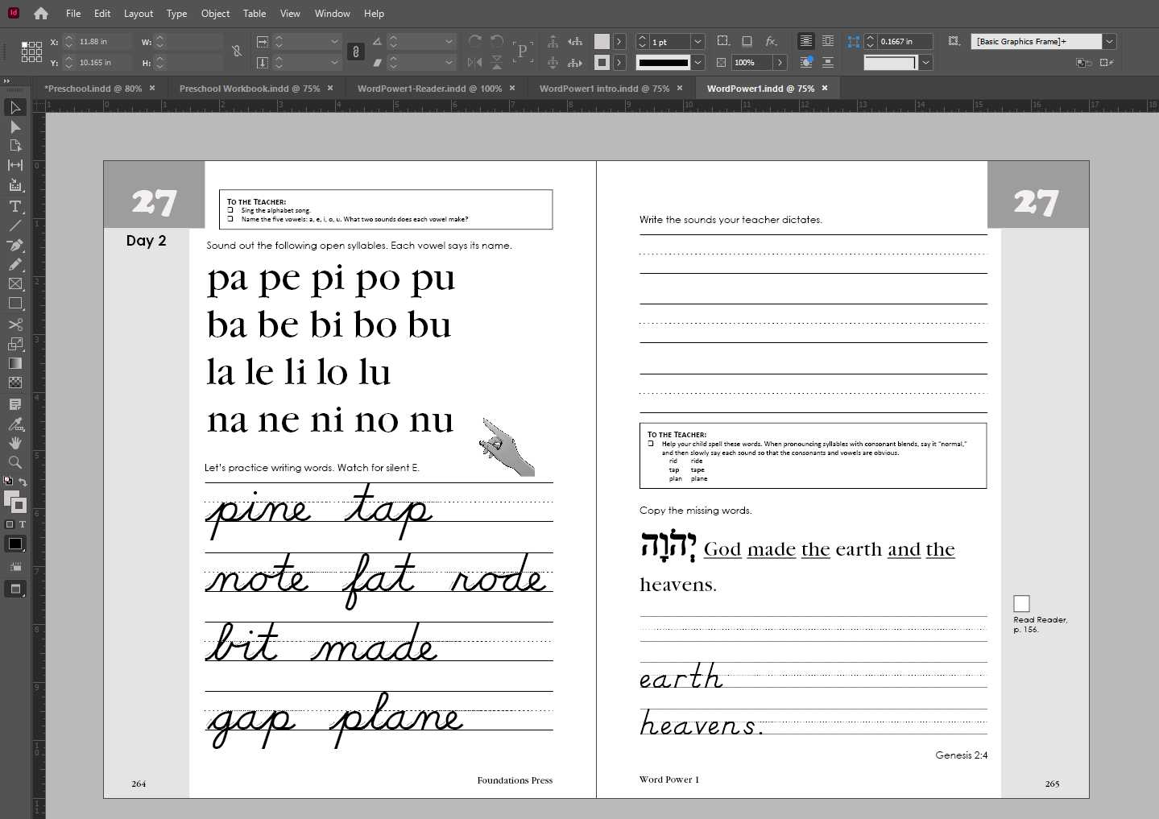The height and width of the screenshot is (819, 1159).
Task: Select the Pencil tool
Action: pos(15,264)
